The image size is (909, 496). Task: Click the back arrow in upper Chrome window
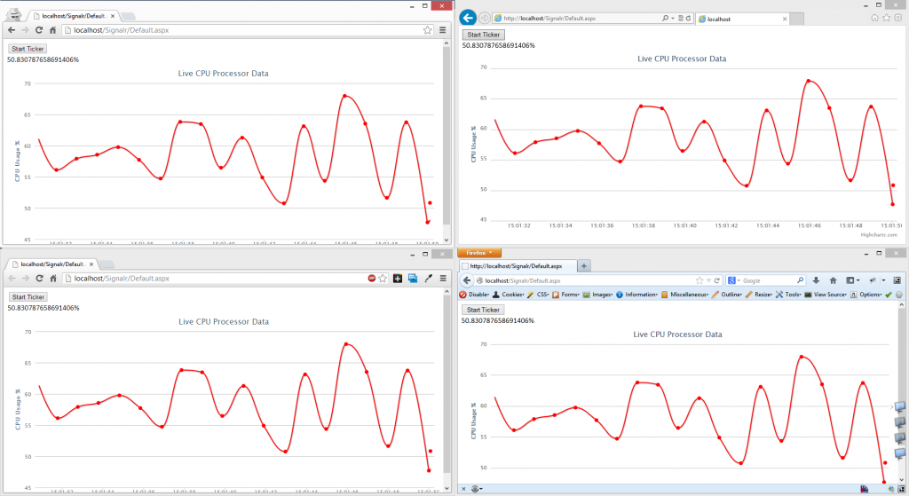[12, 30]
